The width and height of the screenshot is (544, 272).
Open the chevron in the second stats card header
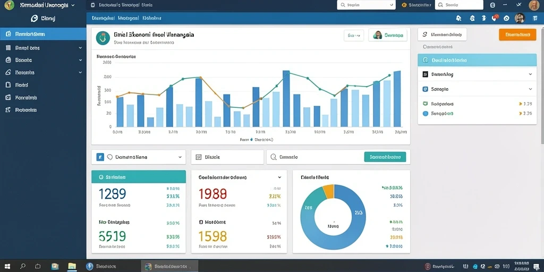point(279,177)
